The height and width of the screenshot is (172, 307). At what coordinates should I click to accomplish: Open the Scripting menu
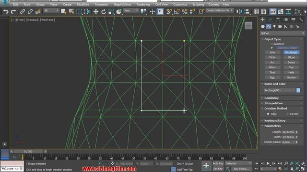(198, 4)
